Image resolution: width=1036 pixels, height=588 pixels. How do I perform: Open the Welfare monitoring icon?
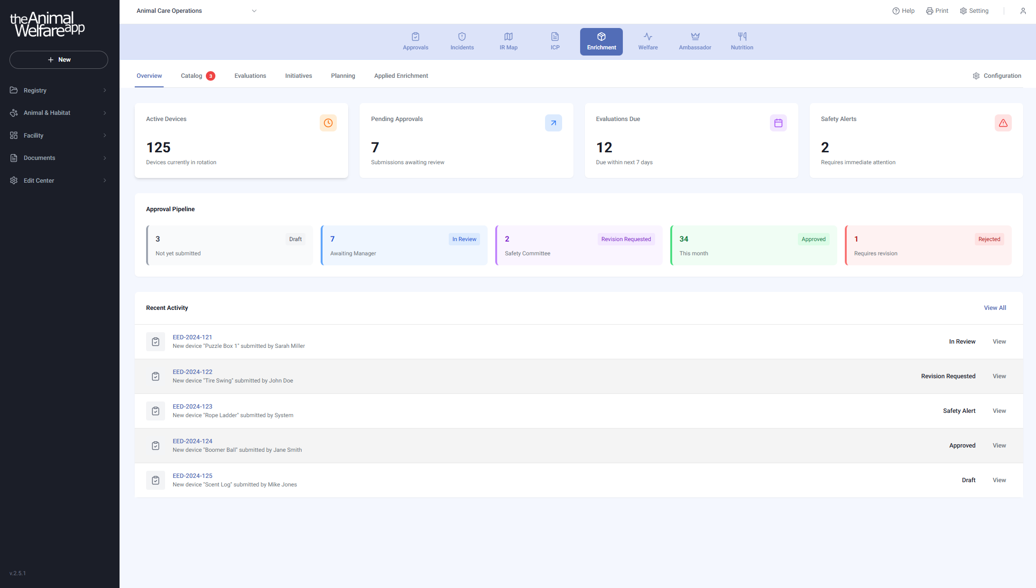point(648,36)
